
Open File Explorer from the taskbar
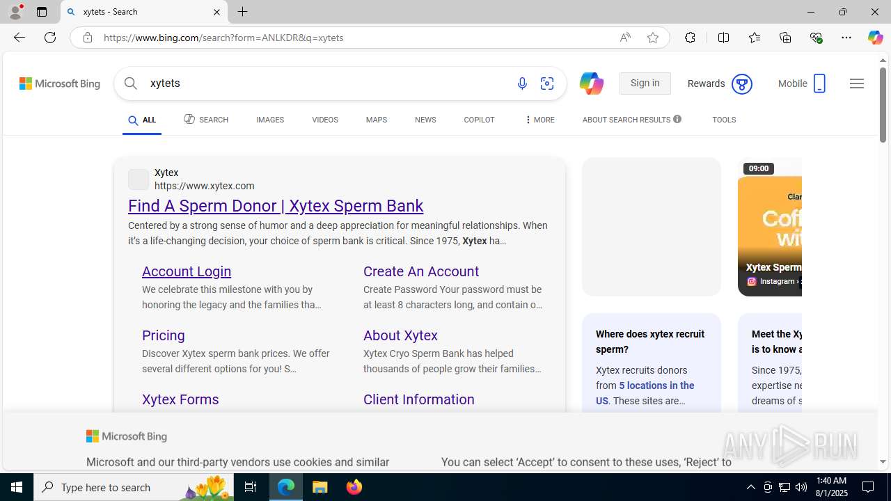(x=320, y=487)
